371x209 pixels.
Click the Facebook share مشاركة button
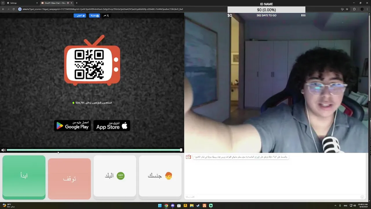[94, 16]
